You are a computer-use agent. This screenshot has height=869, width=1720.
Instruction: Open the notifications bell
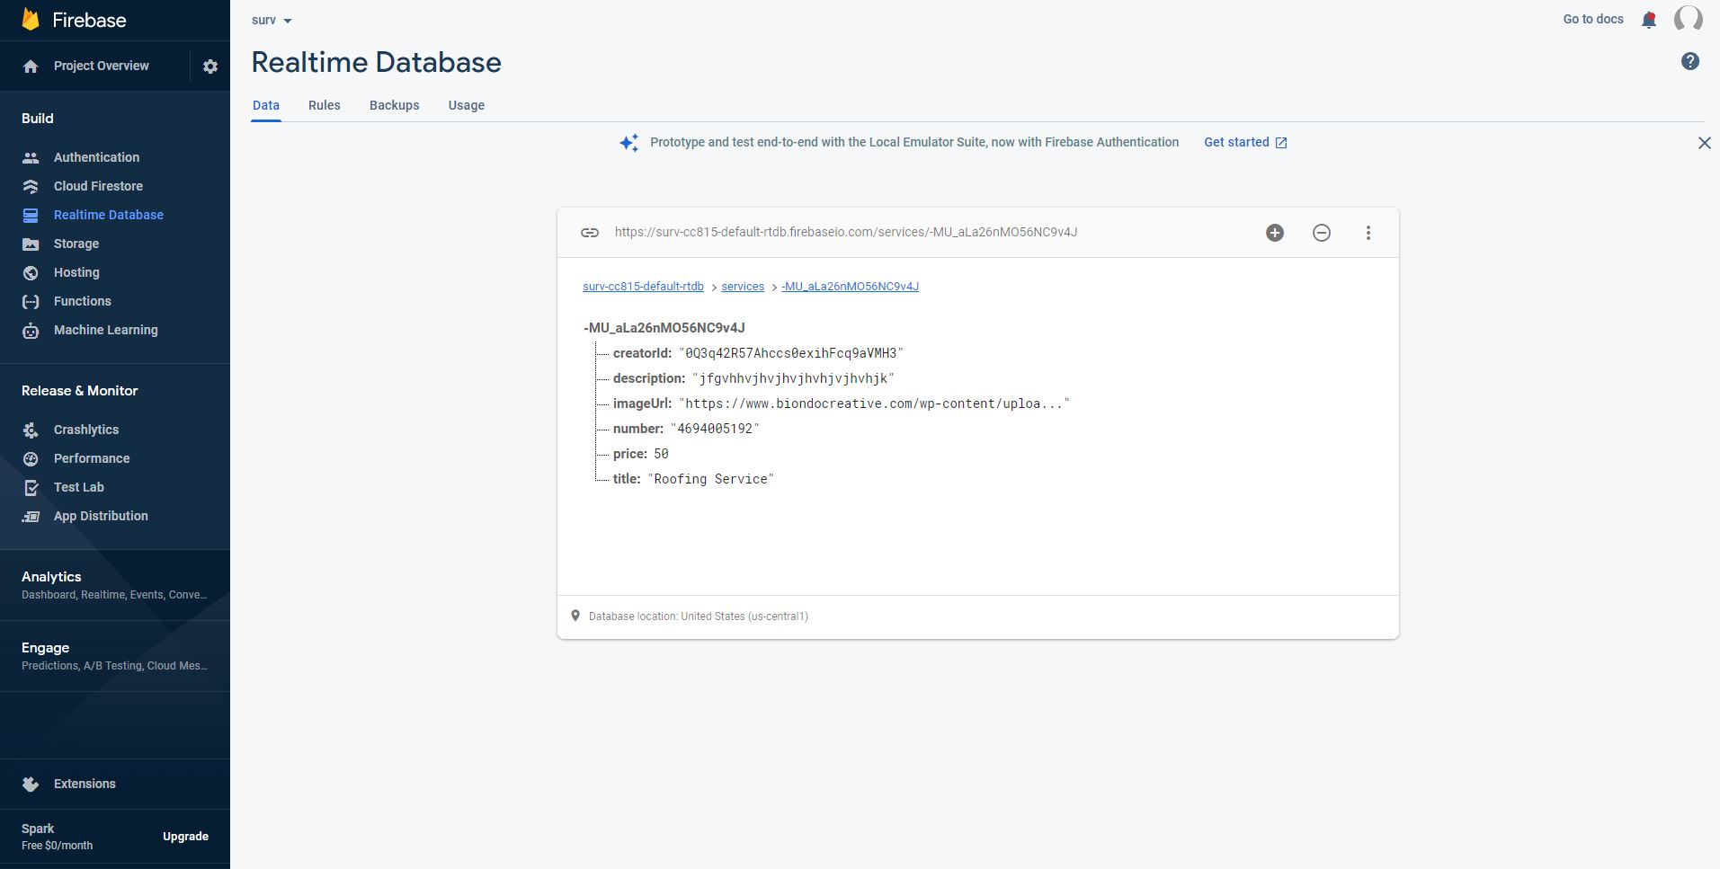click(x=1649, y=20)
